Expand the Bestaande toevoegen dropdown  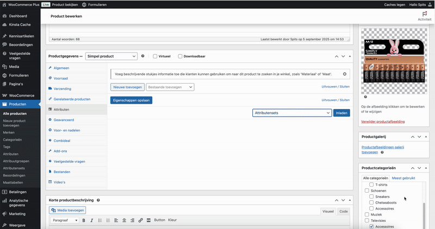(x=170, y=87)
